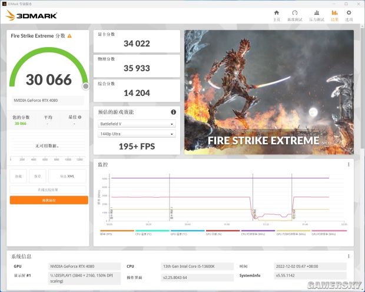Click the 导出 XML export button

(67, 176)
